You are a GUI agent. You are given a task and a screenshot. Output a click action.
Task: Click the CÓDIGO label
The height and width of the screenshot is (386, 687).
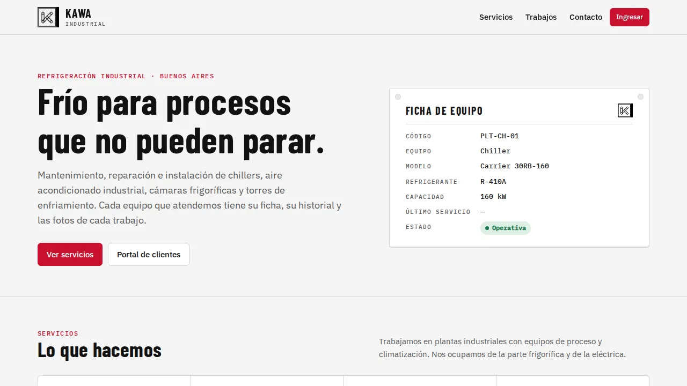(x=419, y=136)
